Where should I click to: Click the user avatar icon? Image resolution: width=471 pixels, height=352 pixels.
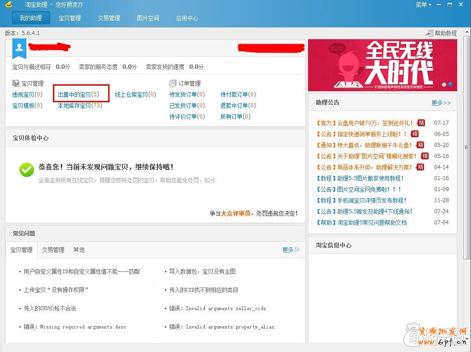(19, 47)
